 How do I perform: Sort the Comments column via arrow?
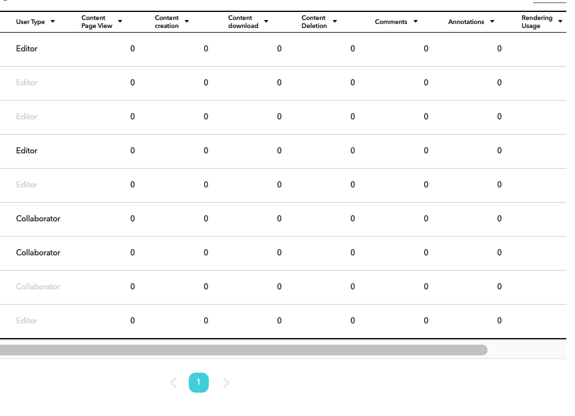(x=416, y=21)
